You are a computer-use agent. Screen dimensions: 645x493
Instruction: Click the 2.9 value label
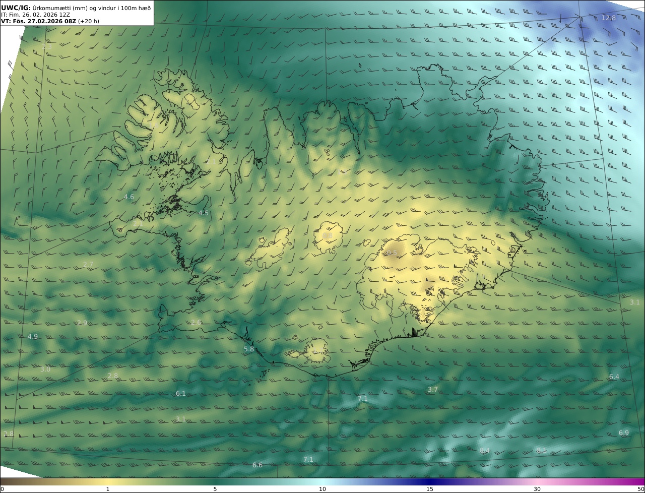click(x=82, y=323)
